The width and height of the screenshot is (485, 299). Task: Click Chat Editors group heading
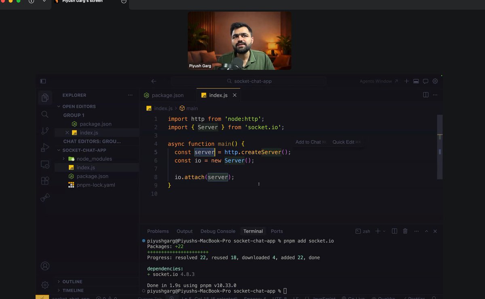[x=92, y=141]
